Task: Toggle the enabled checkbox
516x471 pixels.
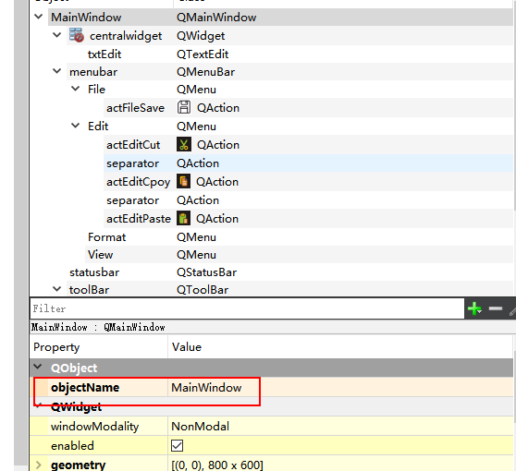Action: pos(177,446)
